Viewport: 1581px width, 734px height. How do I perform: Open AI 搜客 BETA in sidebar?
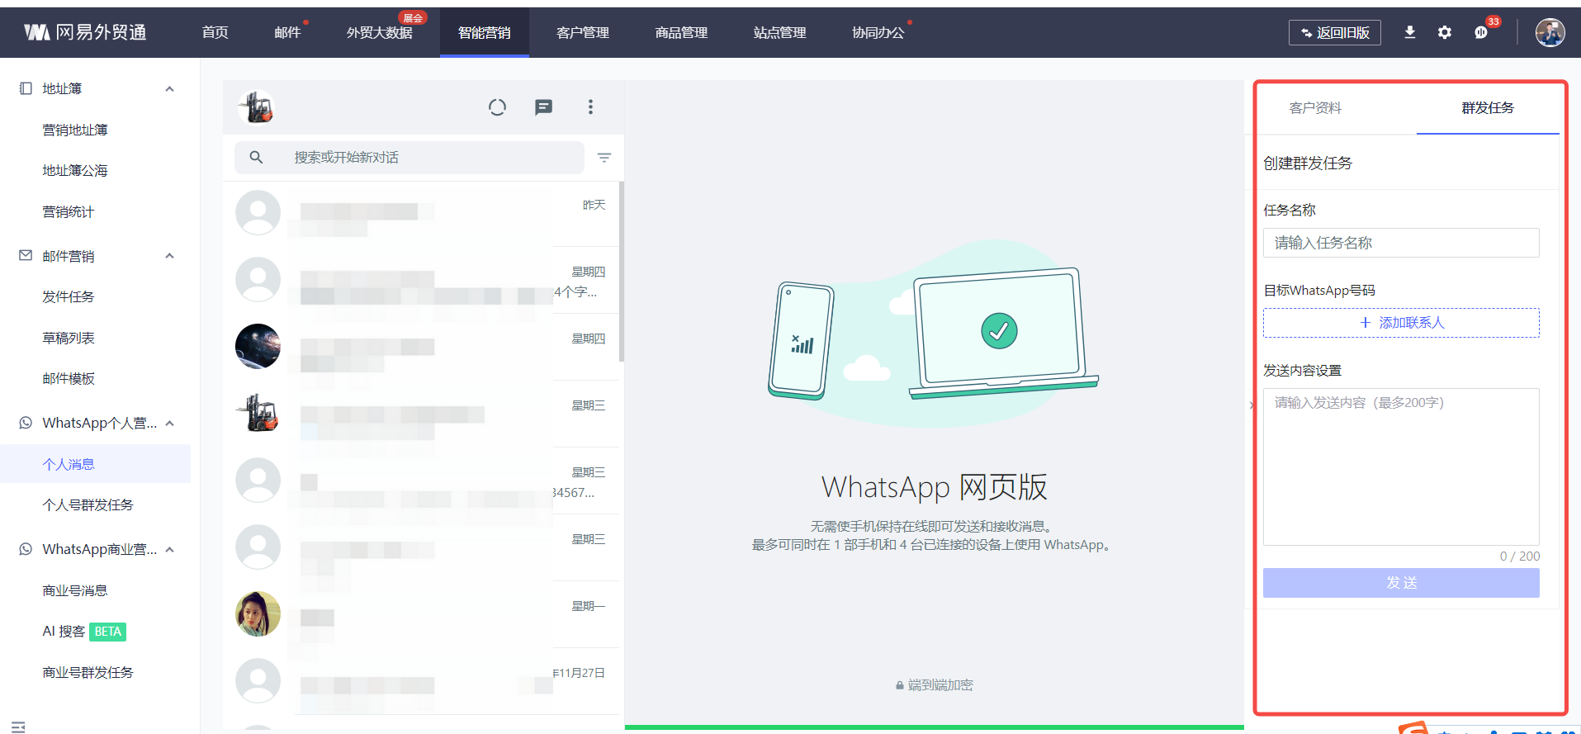(84, 632)
